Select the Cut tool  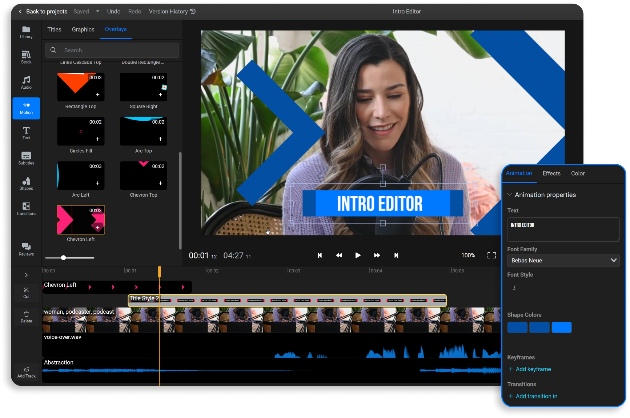[26, 293]
